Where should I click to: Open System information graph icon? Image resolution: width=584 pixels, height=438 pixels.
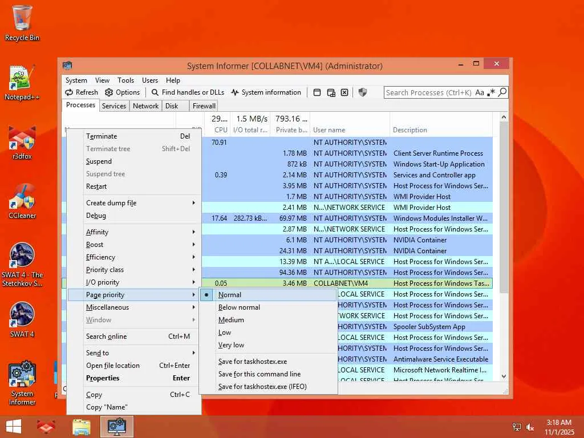234,92
